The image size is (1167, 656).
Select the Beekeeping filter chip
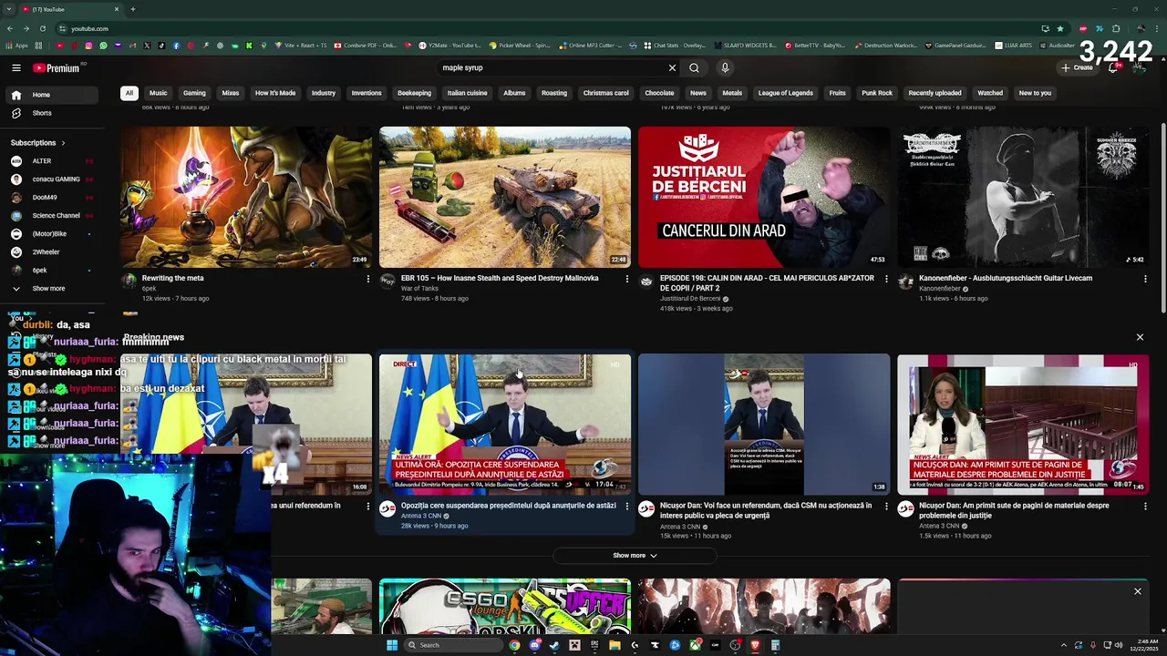pos(414,93)
